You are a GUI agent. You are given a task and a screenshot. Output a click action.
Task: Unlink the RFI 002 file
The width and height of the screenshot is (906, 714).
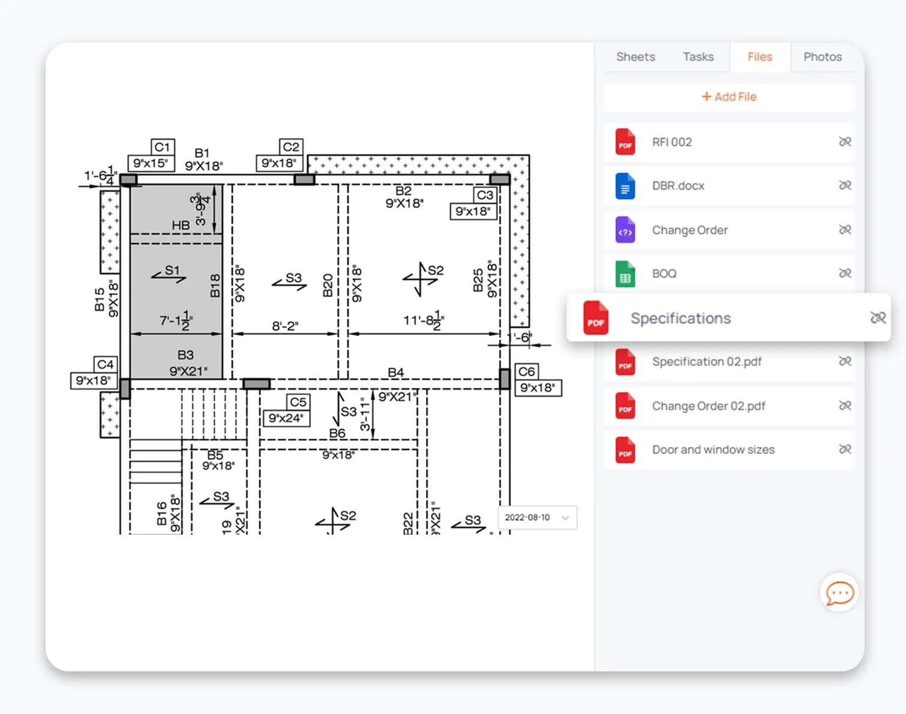[x=845, y=142]
